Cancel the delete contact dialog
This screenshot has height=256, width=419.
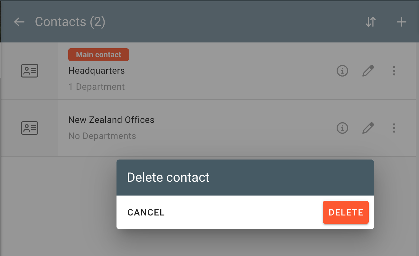(x=146, y=212)
